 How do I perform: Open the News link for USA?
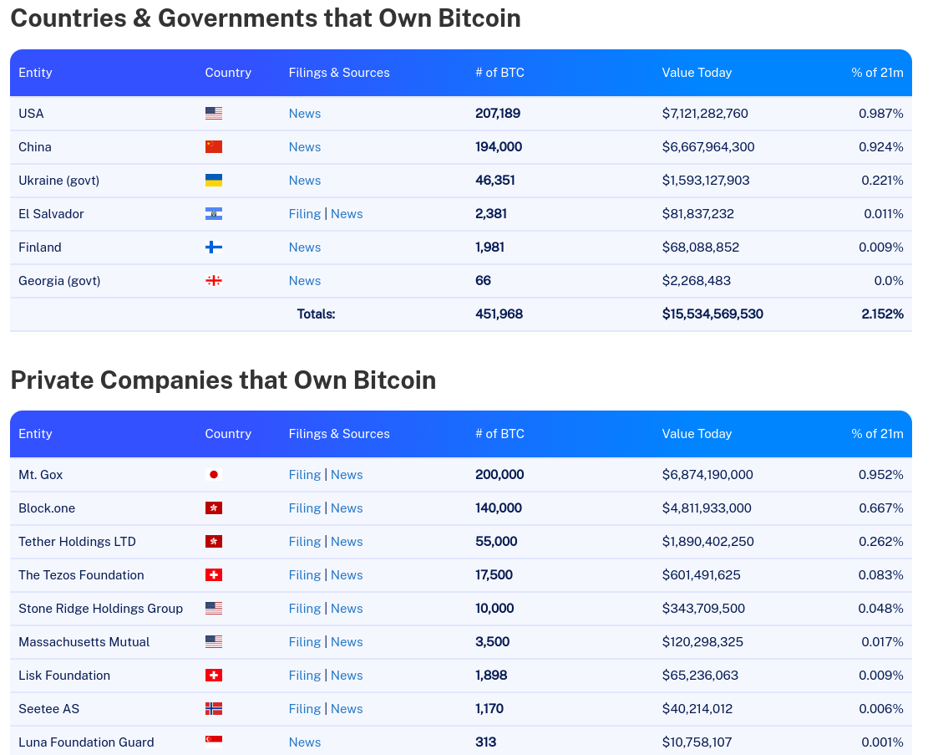tap(305, 113)
